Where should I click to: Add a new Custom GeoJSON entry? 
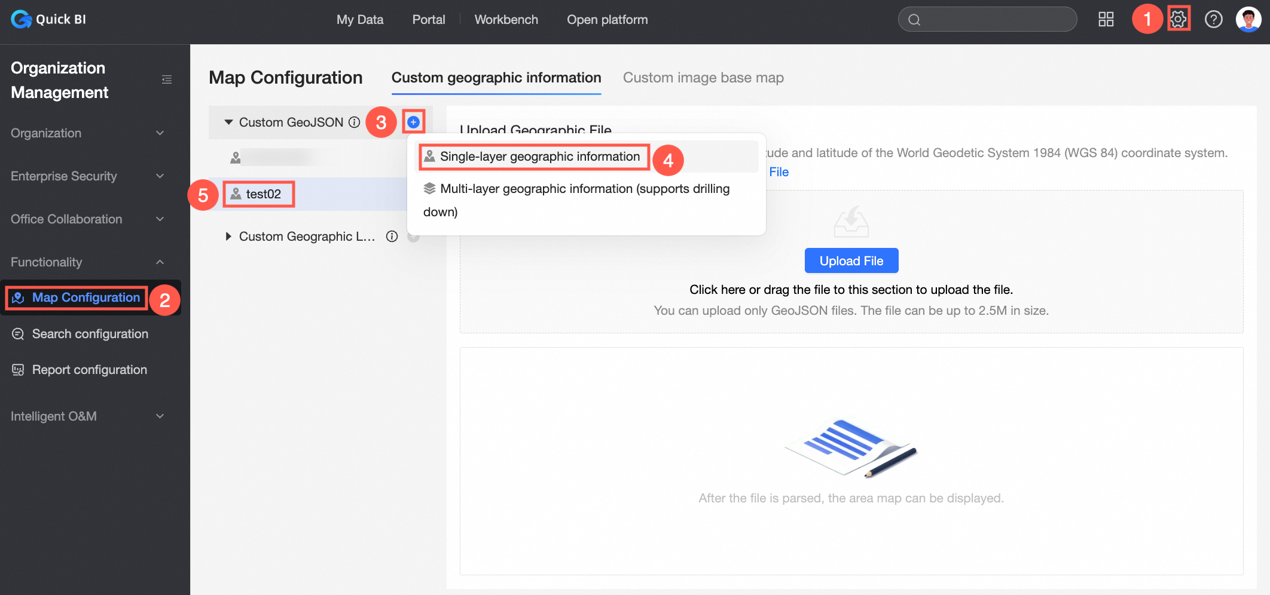413,122
